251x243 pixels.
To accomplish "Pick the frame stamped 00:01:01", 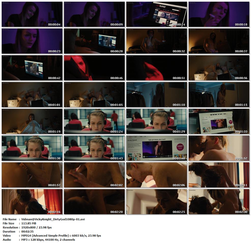I will click(32, 95).
